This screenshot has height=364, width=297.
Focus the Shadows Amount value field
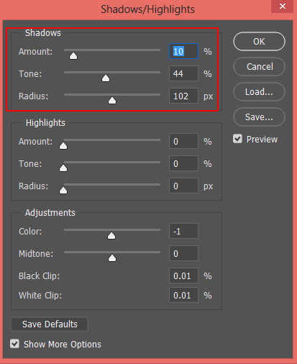183,51
